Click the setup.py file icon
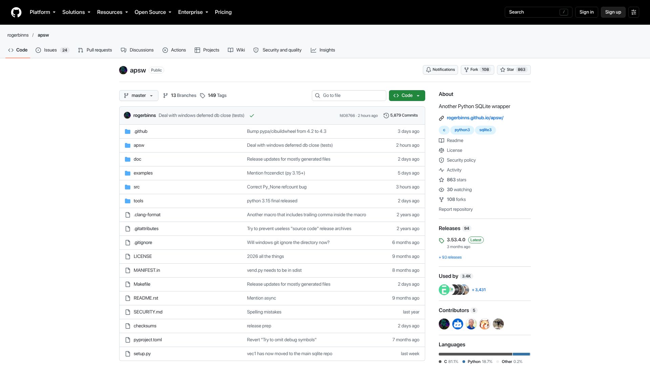 click(x=128, y=354)
